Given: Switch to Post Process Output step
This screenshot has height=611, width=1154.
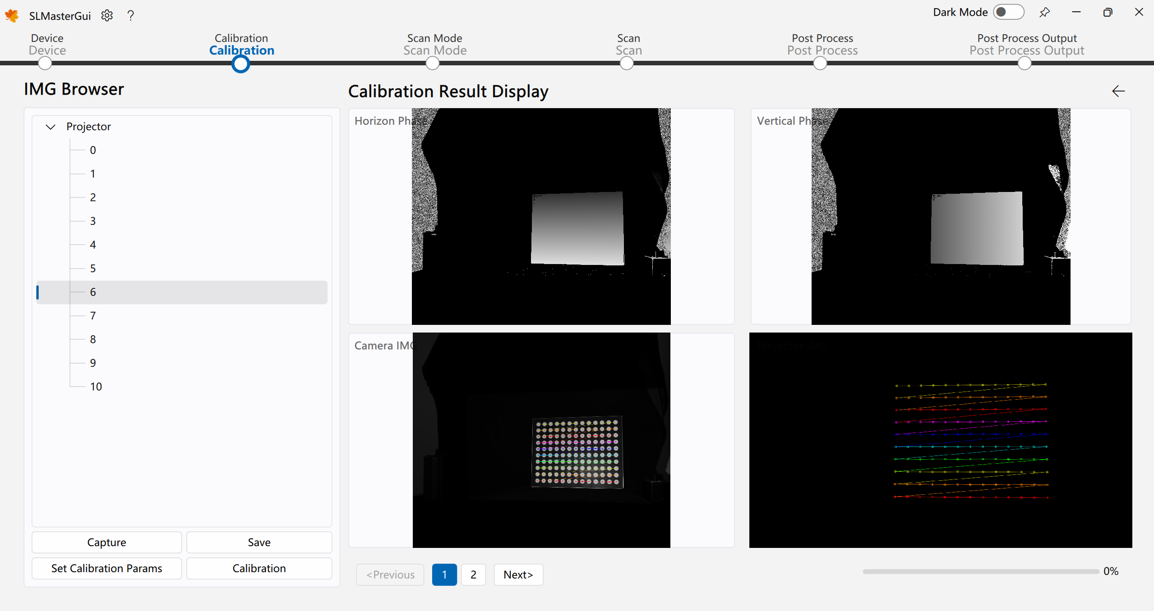Looking at the screenshot, I should [x=1024, y=64].
